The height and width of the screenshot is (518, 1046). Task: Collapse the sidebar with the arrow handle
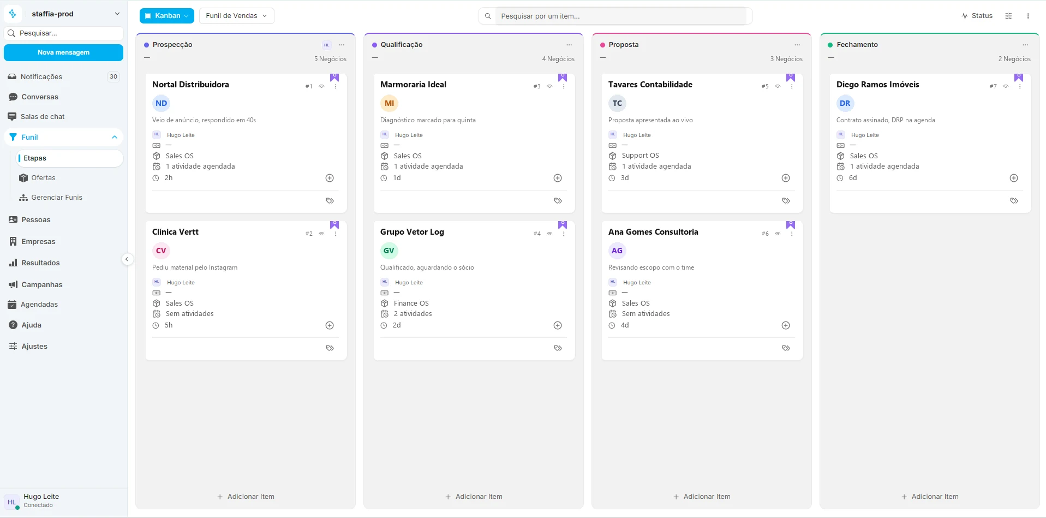pyautogui.click(x=127, y=259)
